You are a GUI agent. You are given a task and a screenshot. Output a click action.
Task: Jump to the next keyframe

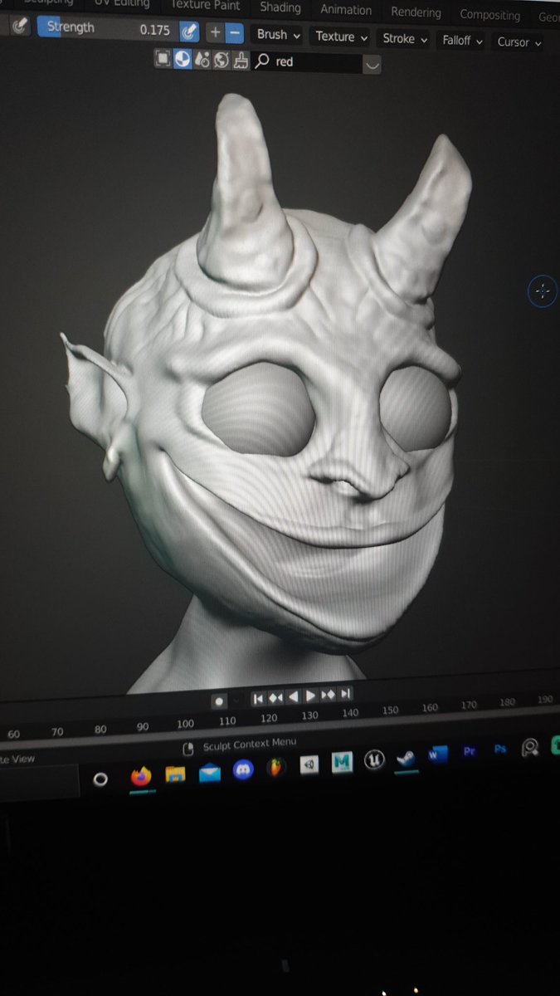(328, 695)
